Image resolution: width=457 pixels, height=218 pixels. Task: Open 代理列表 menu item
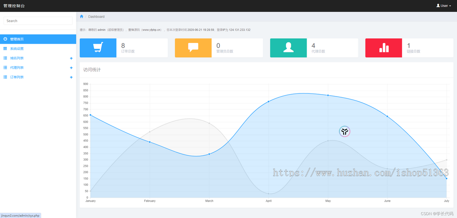38,68
